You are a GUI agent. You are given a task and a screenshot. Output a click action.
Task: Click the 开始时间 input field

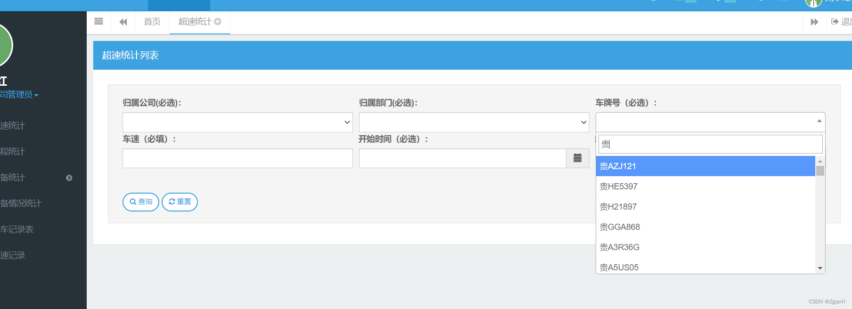pos(462,158)
